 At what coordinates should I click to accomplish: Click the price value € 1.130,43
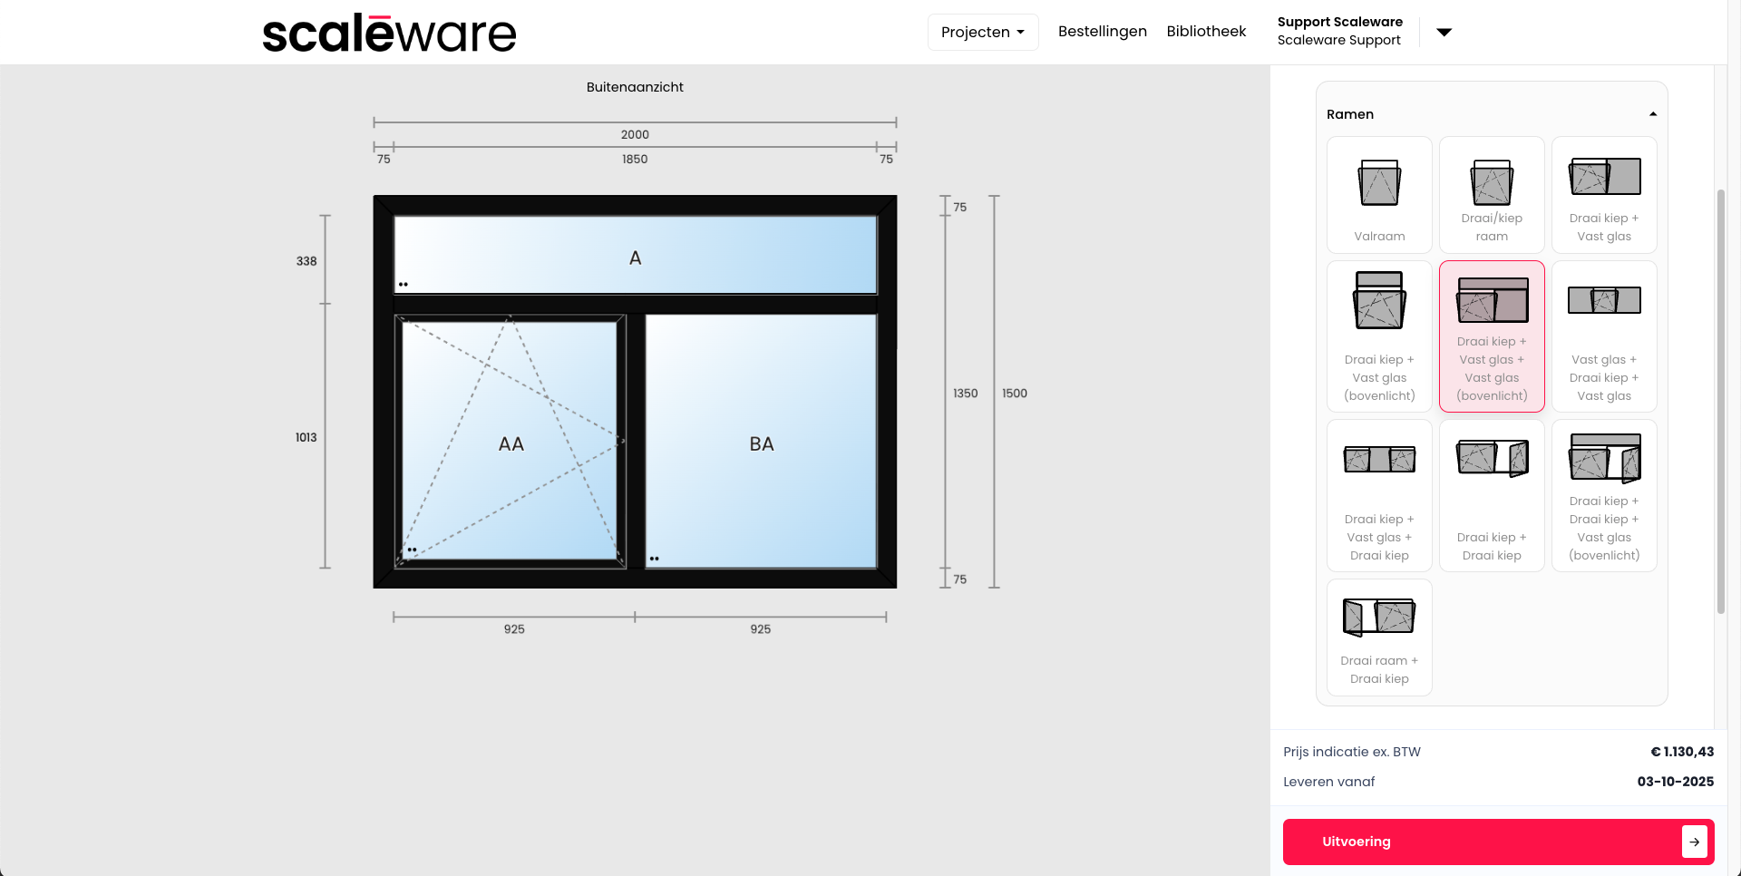click(x=1682, y=752)
